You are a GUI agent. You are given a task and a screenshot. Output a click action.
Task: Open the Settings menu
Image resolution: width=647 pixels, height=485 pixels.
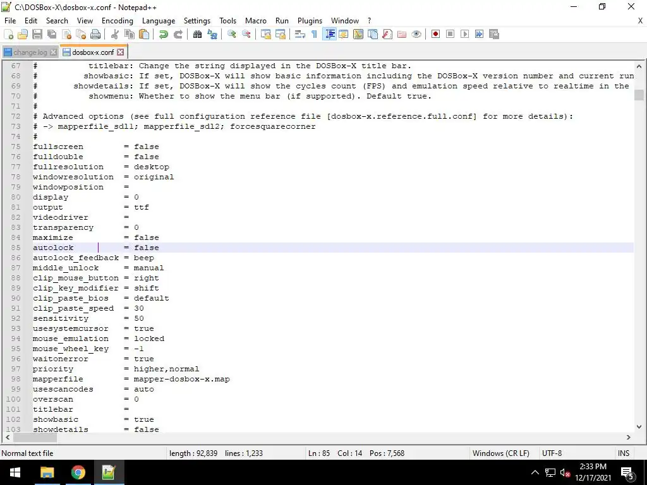click(x=197, y=21)
